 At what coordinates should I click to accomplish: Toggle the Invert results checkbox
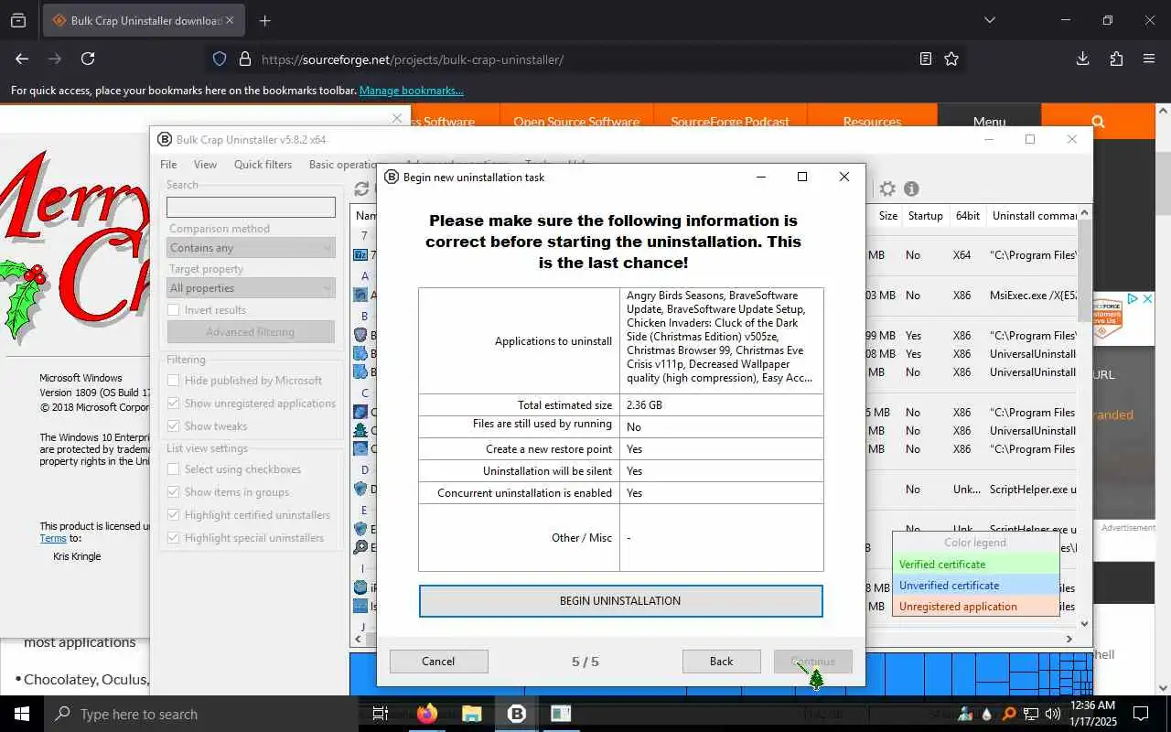(173, 310)
